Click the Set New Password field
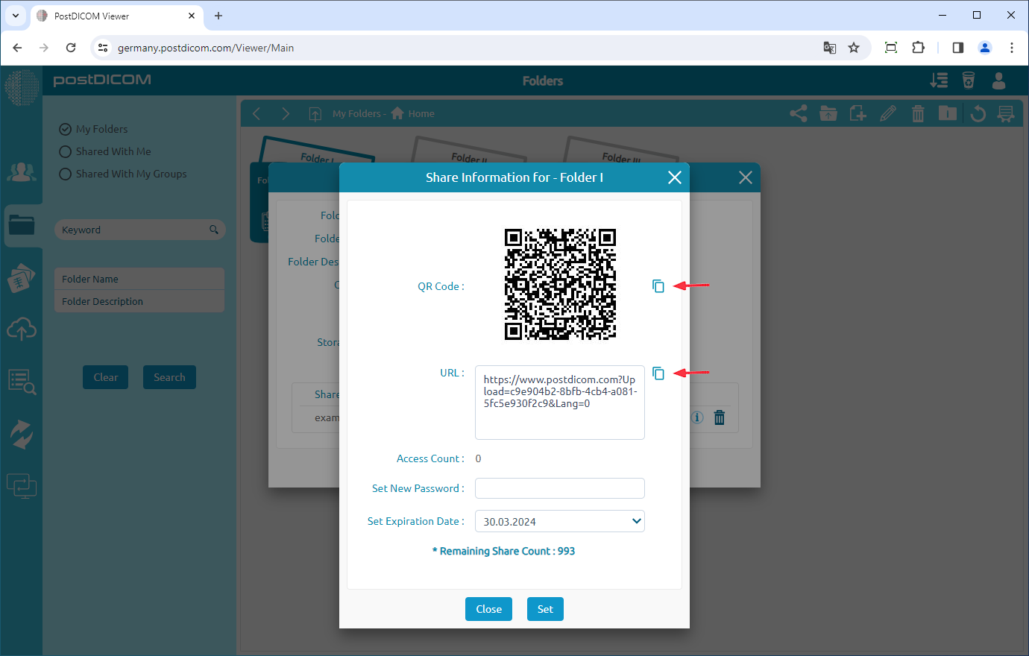Screen dimensions: 1029x656 559,488
